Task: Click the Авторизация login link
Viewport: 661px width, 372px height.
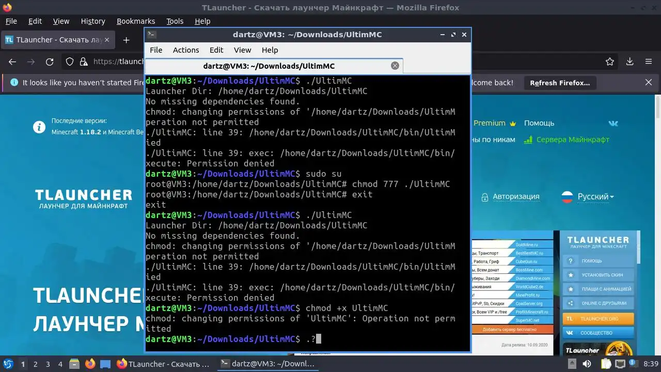Action: coord(510,196)
